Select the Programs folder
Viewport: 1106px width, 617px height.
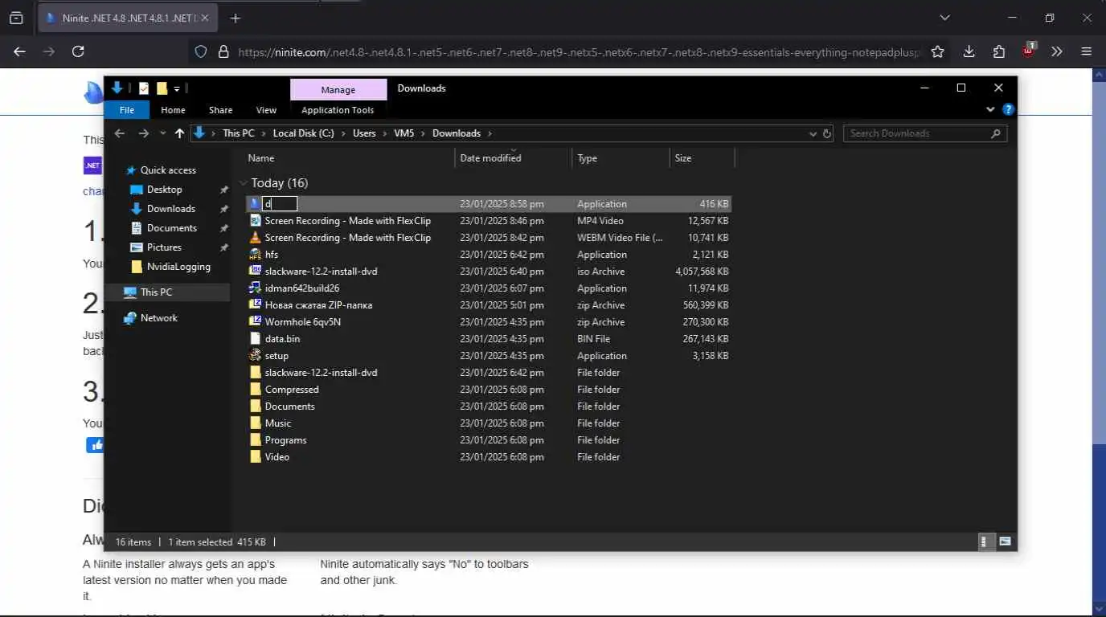(285, 440)
